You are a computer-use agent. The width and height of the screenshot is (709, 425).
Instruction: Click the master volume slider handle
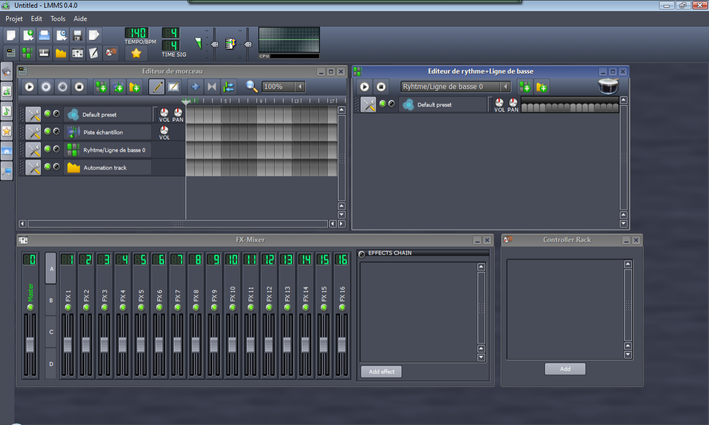tap(214, 44)
